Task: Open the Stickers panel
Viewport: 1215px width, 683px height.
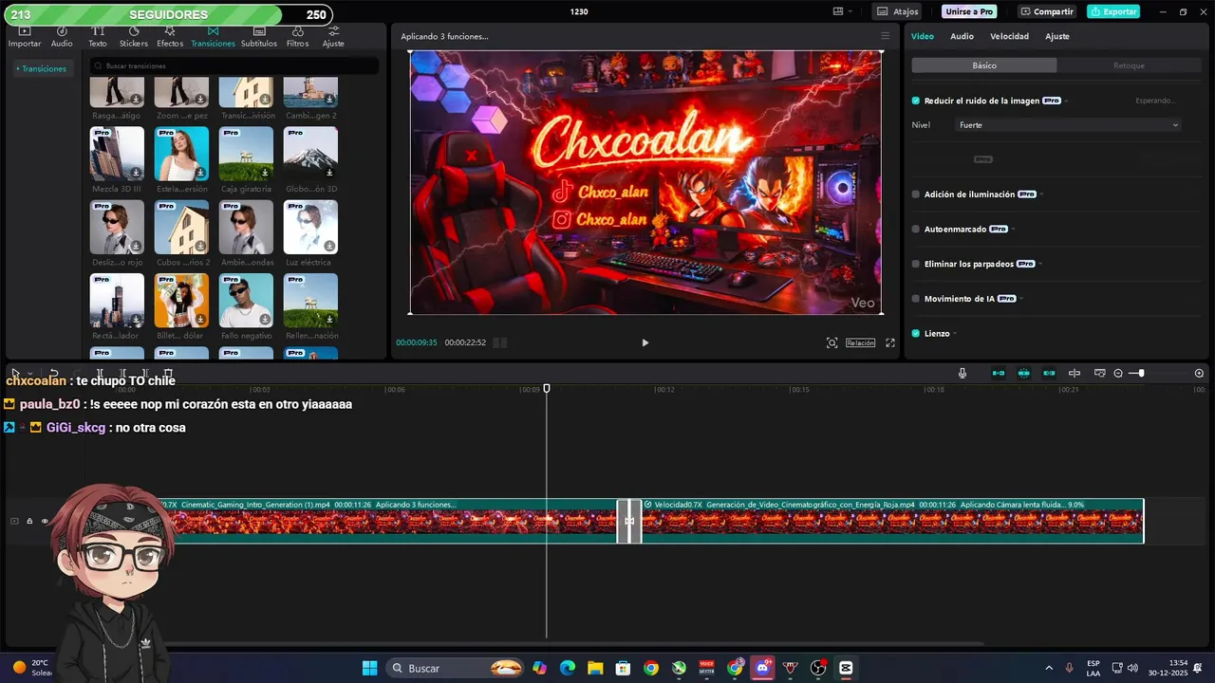Action: coord(134,37)
